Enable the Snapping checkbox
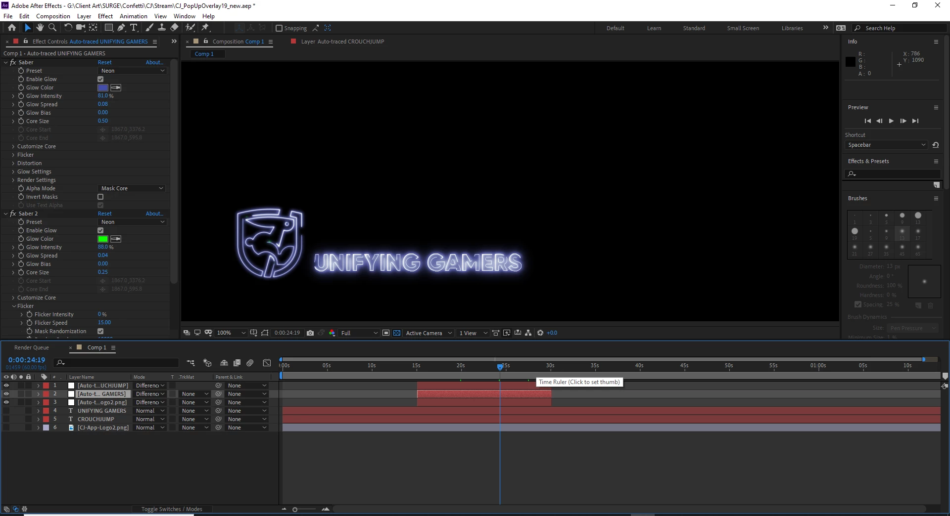Screen dimensions: 950x516 pos(279,28)
